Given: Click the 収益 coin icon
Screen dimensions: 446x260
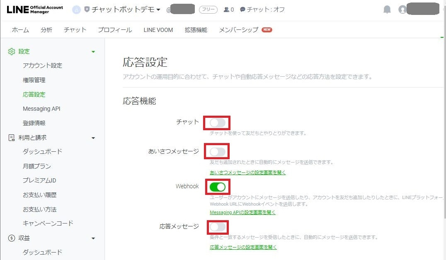Looking at the screenshot, I should coord(11,238).
